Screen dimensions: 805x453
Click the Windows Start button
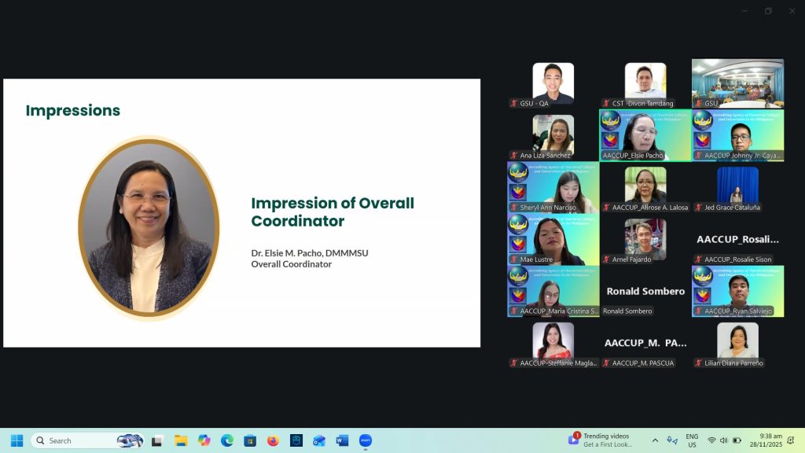coord(17,440)
